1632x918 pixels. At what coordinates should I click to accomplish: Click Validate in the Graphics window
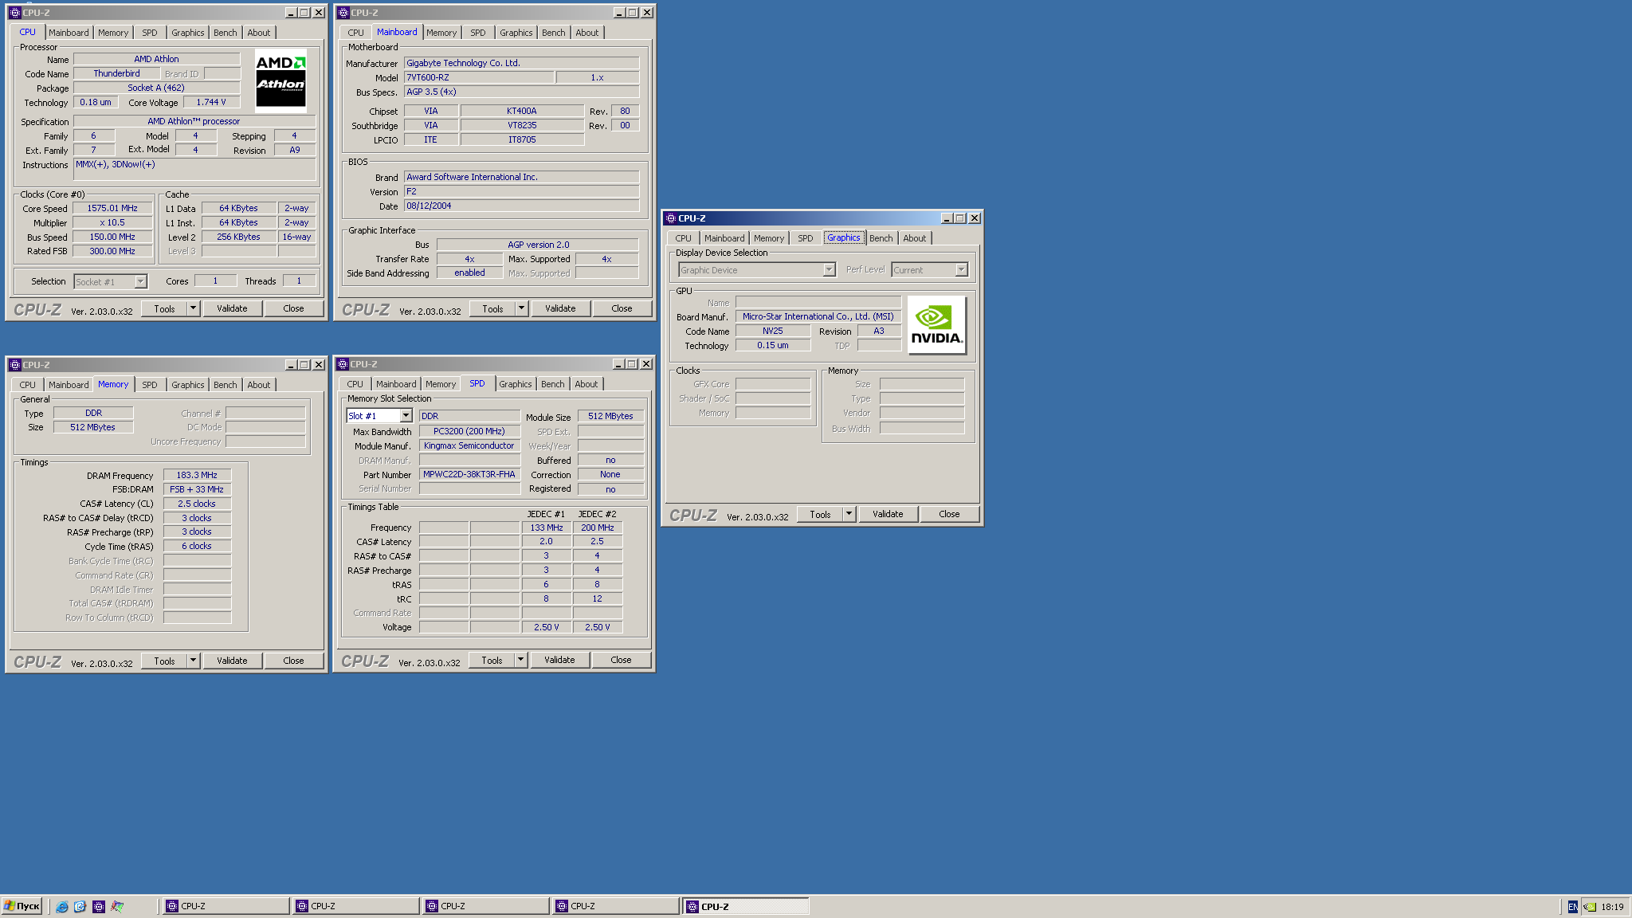coord(888,514)
